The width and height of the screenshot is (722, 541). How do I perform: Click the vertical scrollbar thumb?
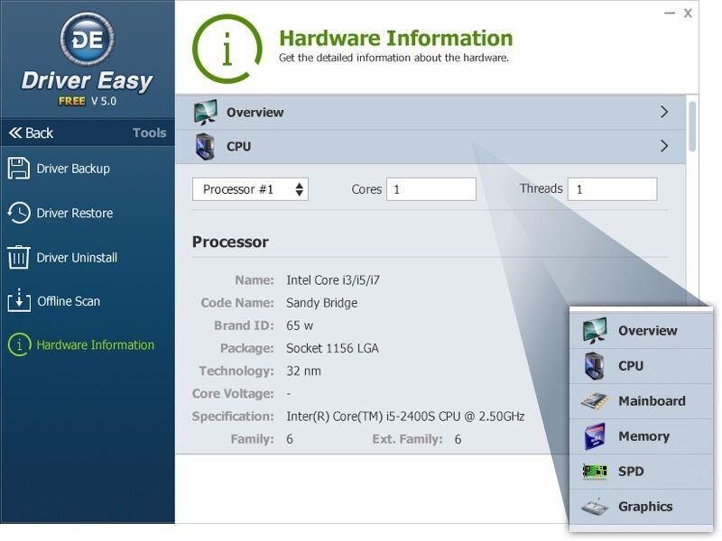[x=692, y=126]
